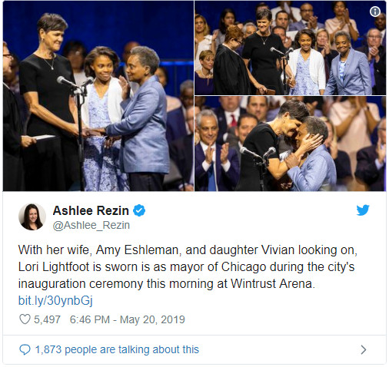Screen dimensions: 389x367
Task: Open the top-right group walking photo
Action: click(291, 48)
